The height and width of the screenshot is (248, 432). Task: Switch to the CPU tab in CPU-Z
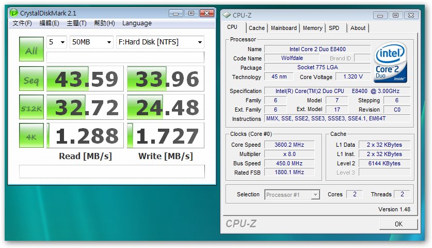(x=232, y=27)
